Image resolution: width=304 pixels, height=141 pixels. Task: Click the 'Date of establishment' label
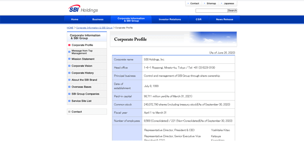pos(122,86)
